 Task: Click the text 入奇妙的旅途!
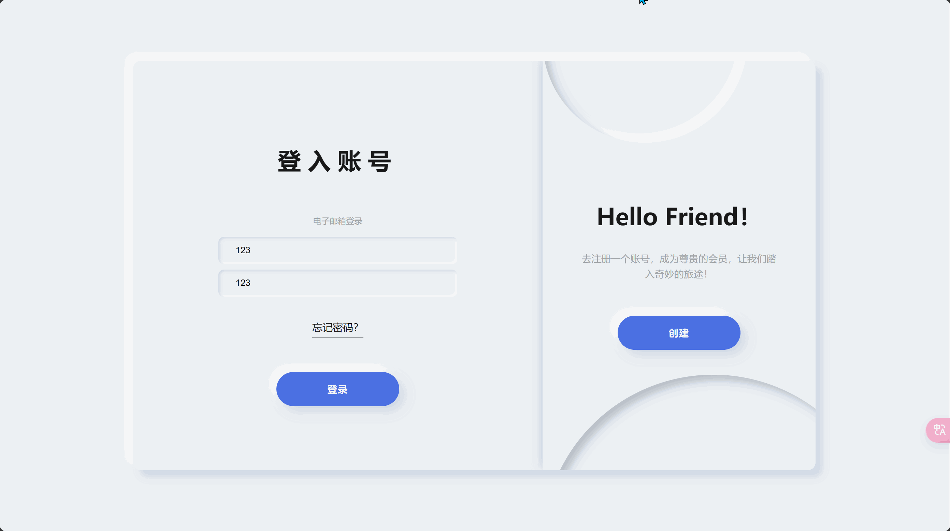(x=676, y=274)
